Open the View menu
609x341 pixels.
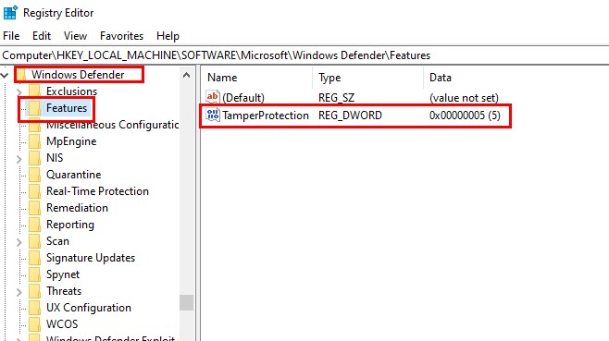coord(75,36)
